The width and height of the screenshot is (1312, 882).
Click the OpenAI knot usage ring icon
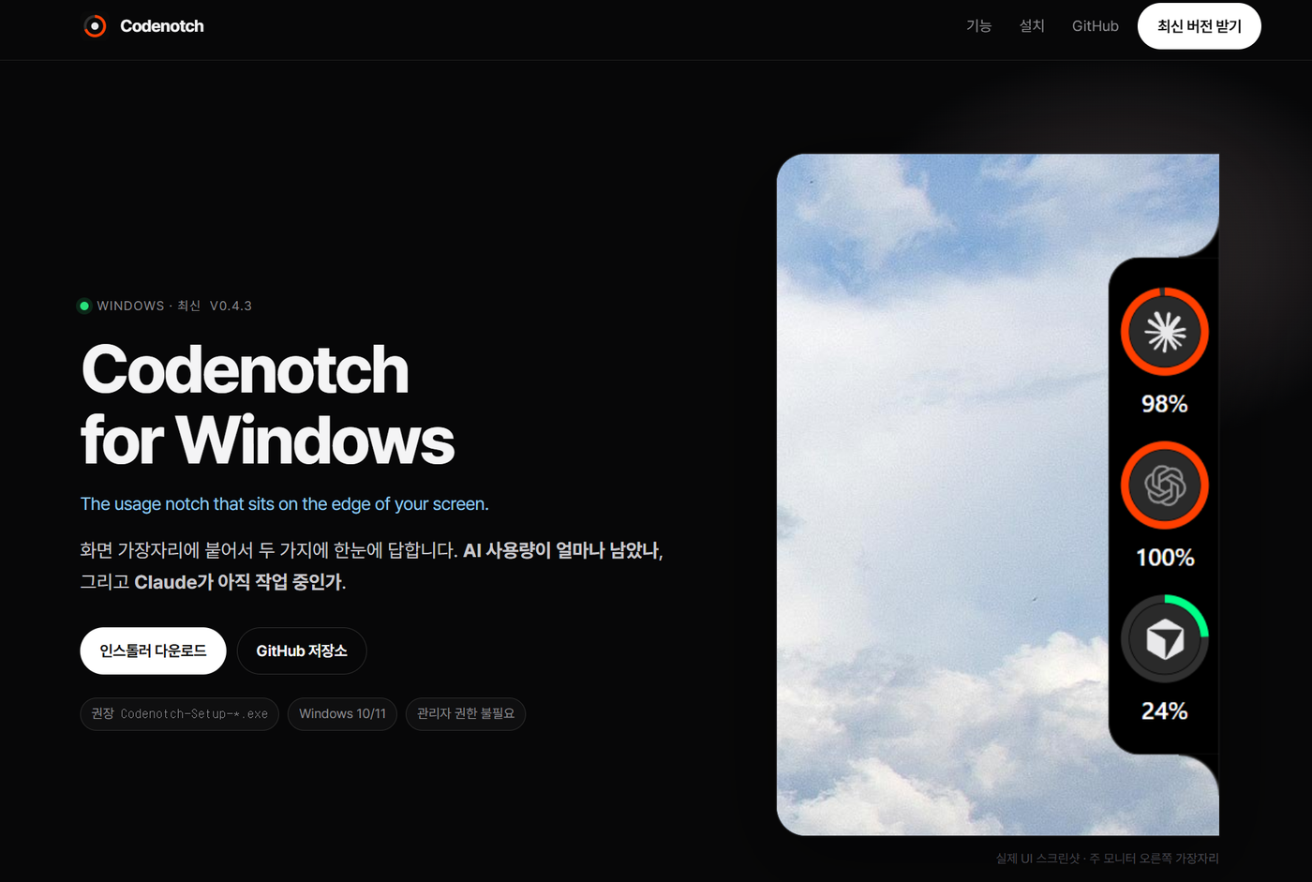click(1165, 486)
